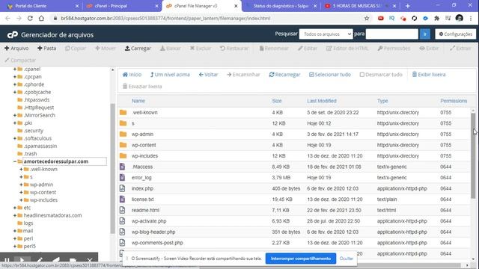This screenshot has height=269, width=479.
Task: Switch to Portal do Cliente browser tab
Action: [x=43, y=6]
